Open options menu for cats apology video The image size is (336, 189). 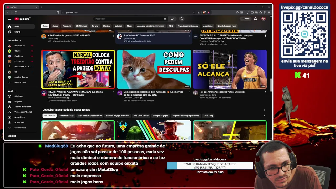190,92
